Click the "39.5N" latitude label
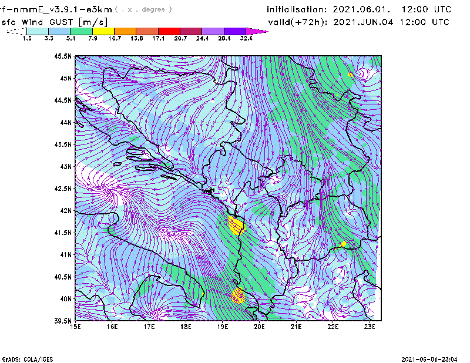The image size is (470, 363). tap(63, 321)
